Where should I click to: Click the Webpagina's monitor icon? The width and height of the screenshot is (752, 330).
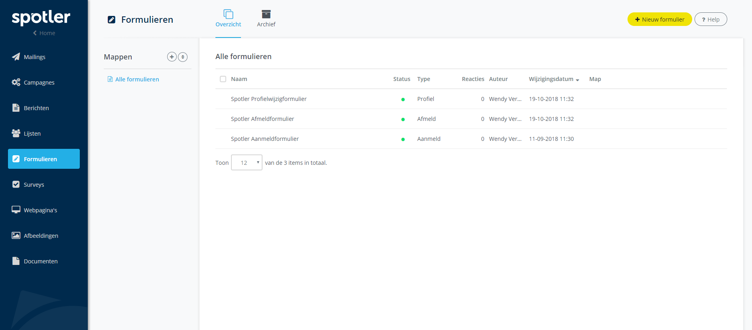(16, 210)
